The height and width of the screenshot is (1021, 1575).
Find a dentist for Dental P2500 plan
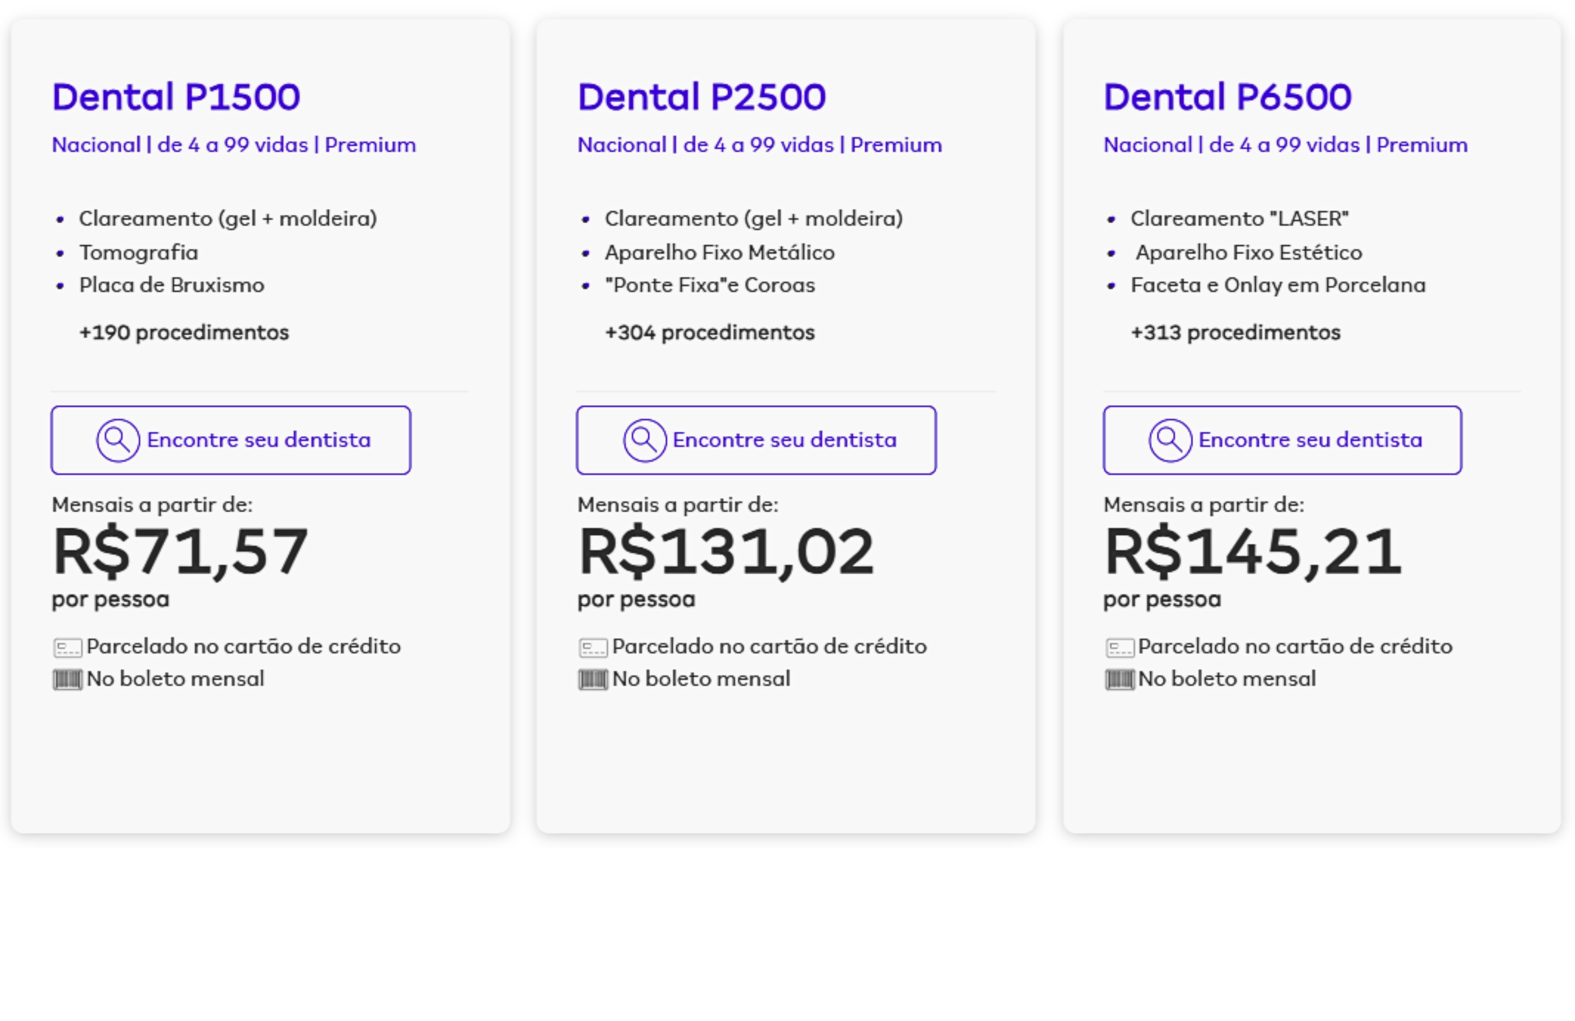pyautogui.click(x=756, y=440)
